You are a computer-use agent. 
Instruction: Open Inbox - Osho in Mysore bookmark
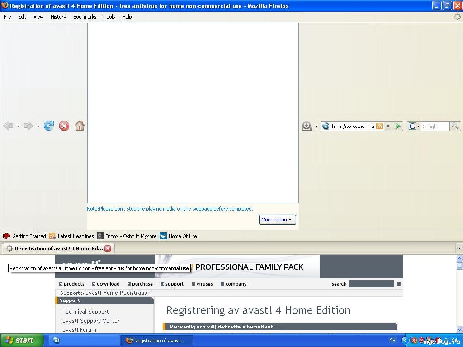127,236
